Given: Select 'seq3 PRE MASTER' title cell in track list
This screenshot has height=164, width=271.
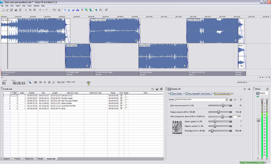Looking at the screenshot, I should 72,106.
